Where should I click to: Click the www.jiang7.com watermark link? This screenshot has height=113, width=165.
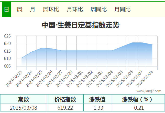click(x=149, y=91)
